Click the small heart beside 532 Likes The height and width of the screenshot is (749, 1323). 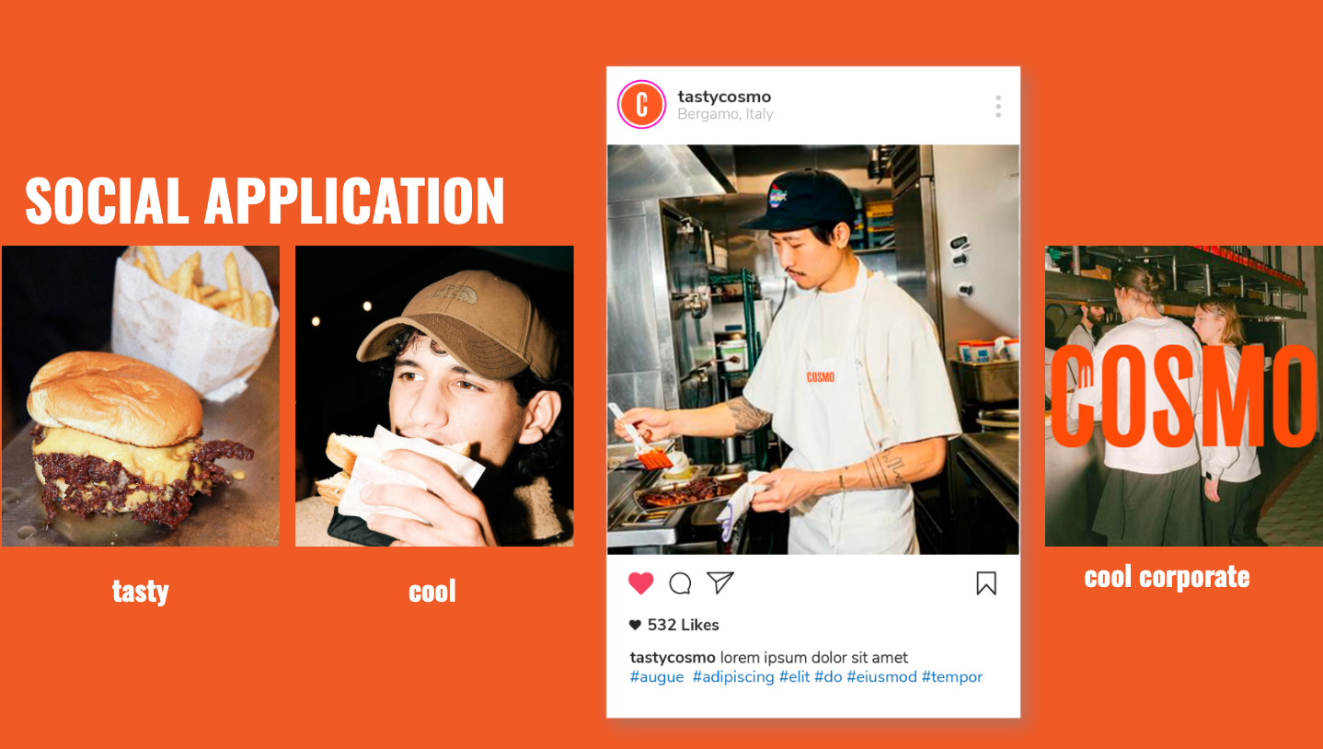pos(635,625)
